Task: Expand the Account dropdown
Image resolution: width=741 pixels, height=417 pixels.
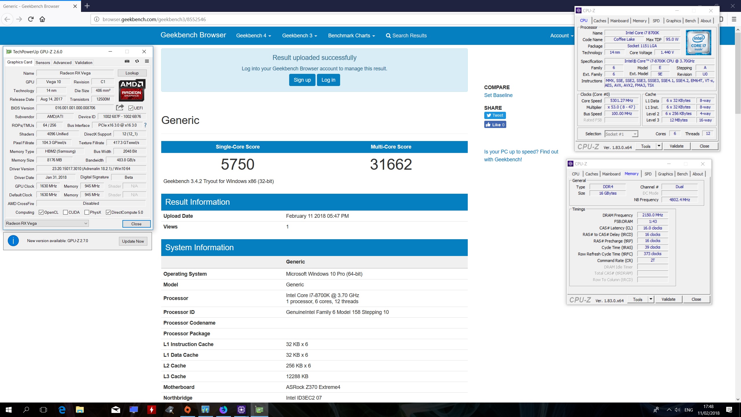Action: coord(562,36)
